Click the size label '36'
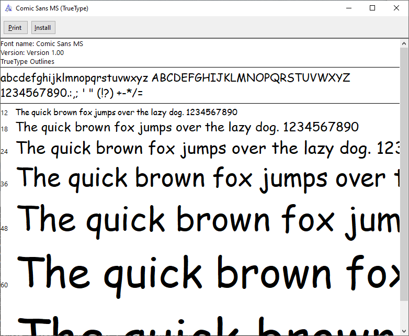The width and height of the screenshot is (409, 336). click(4, 184)
